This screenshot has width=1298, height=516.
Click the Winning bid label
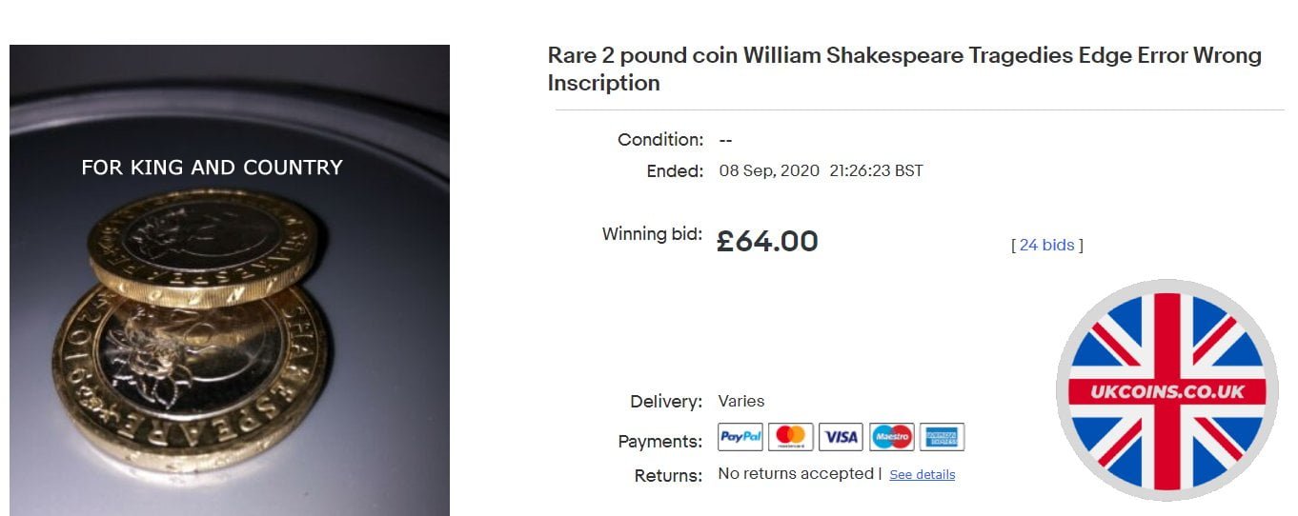(x=652, y=233)
